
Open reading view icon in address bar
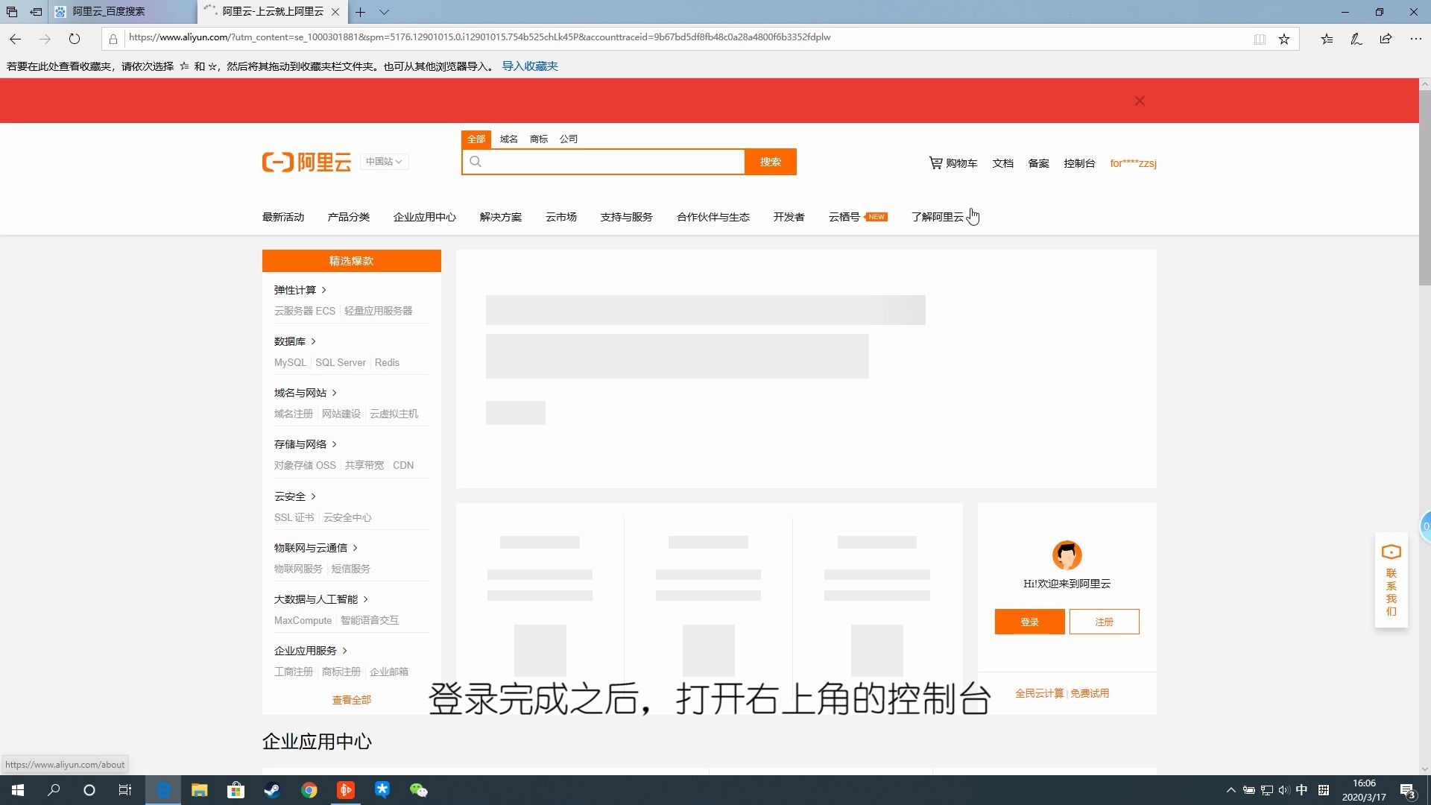click(1260, 39)
